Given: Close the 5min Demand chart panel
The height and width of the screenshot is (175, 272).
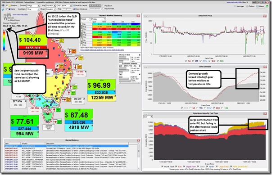Looking at the screenshot, I should [265, 67].
